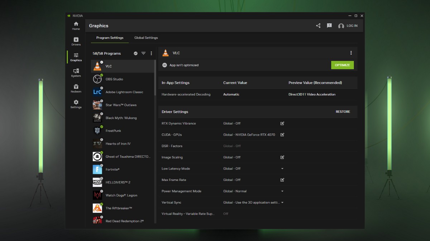Image resolution: width=430 pixels, height=241 pixels.
Task: Click the NVIDIA logo in title bar
Action: coord(69,16)
